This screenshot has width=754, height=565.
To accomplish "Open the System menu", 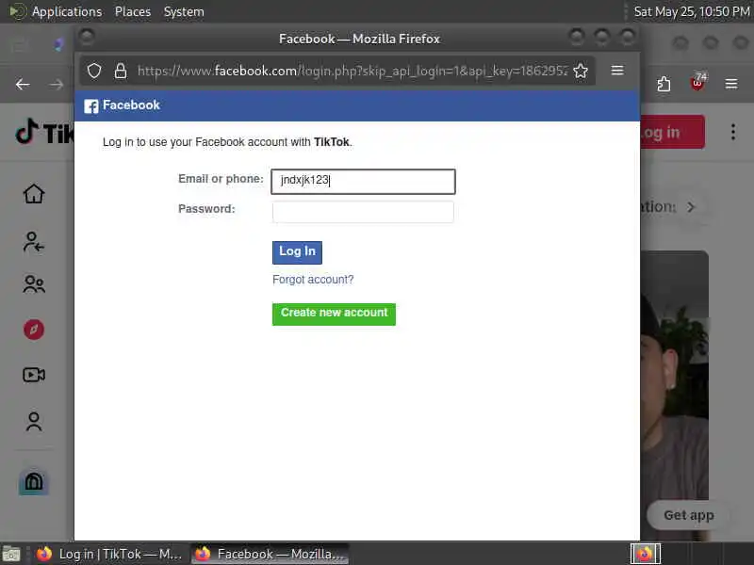I will (x=184, y=11).
